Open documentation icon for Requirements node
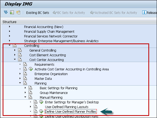The width and height of the screenshot is (157, 118). [25, 65]
